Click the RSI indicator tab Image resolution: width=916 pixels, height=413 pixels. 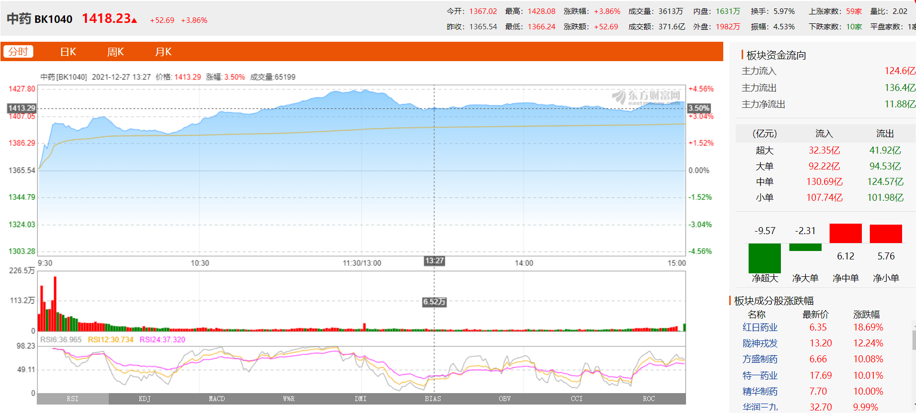[73, 399]
